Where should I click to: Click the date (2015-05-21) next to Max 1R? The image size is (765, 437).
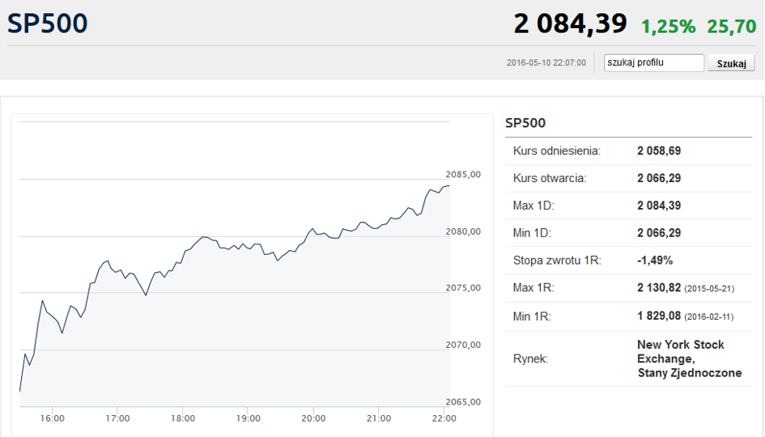pos(709,289)
